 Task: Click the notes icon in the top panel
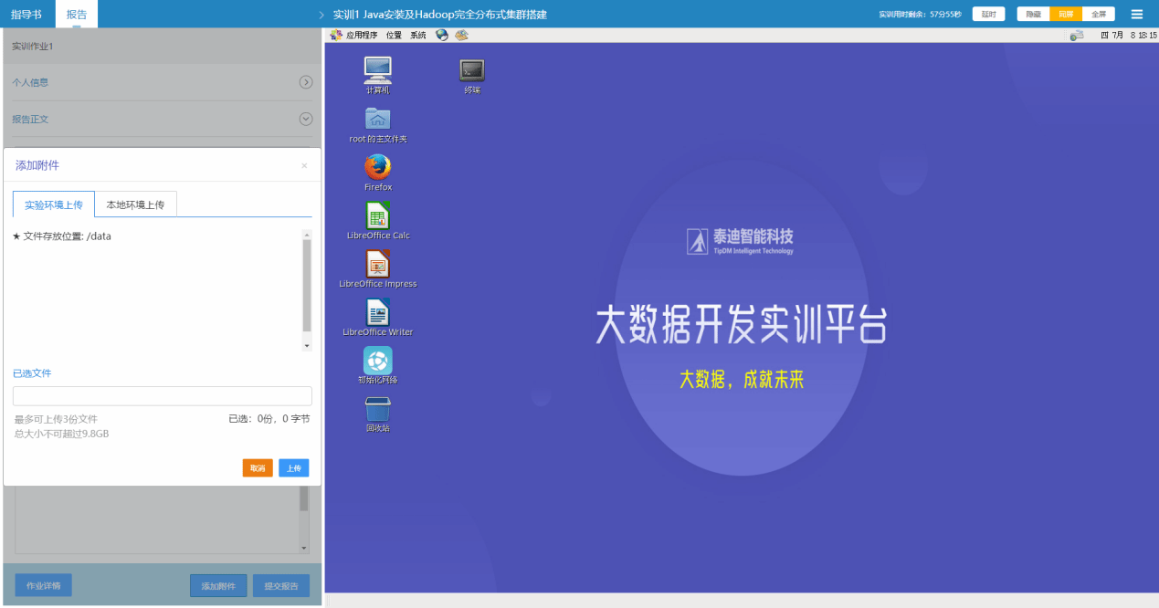coord(461,35)
